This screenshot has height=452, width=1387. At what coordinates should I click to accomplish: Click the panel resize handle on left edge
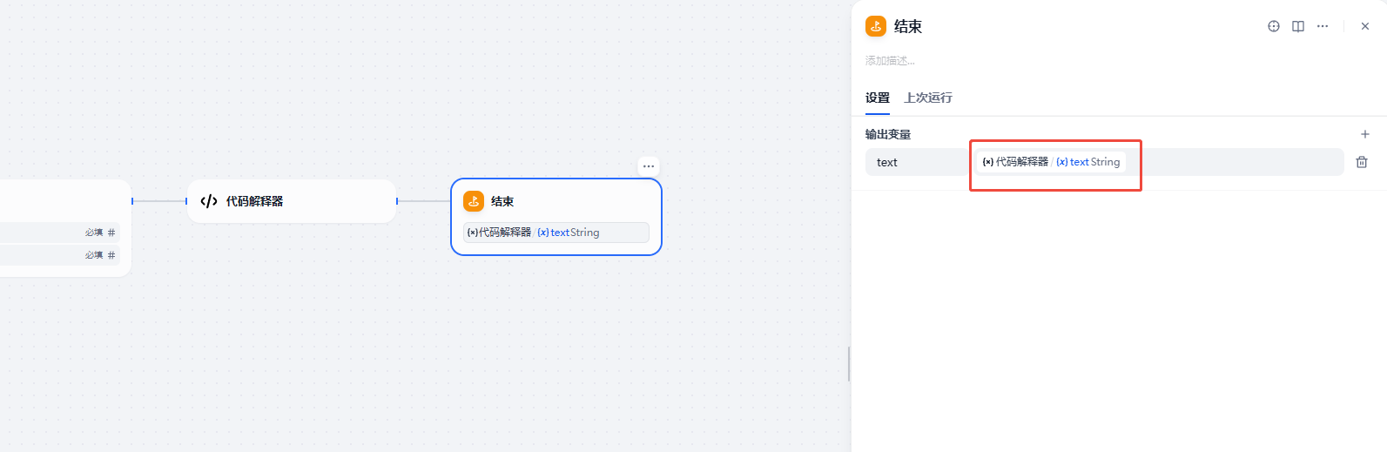coord(849,364)
